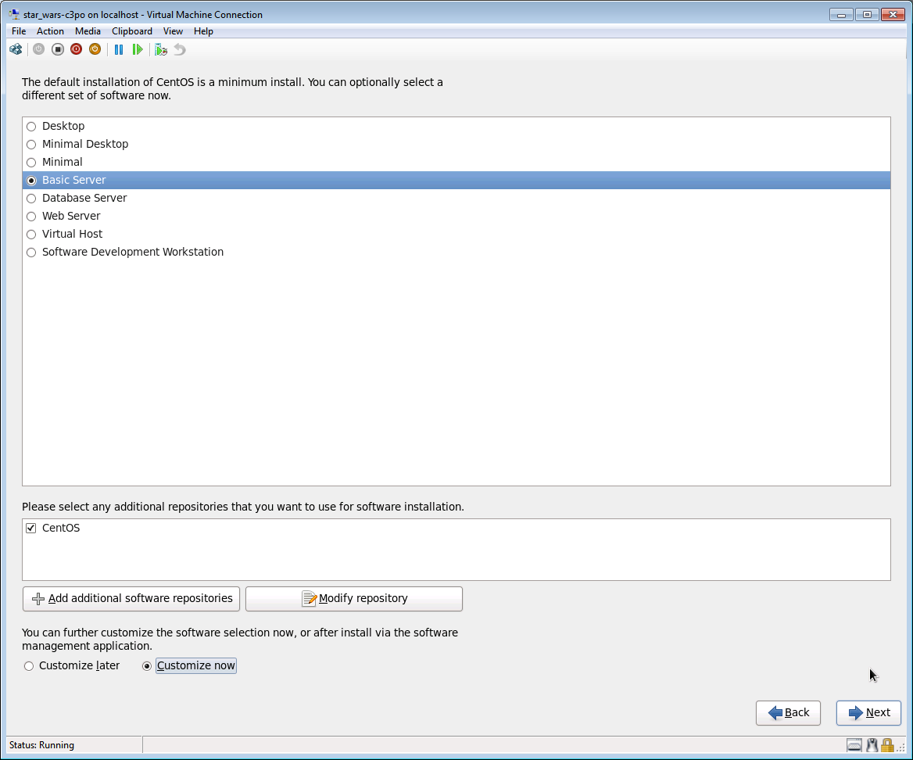913x760 pixels.
Task: Save VM state with the orange power icon
Action: click(x=95, y=49)
